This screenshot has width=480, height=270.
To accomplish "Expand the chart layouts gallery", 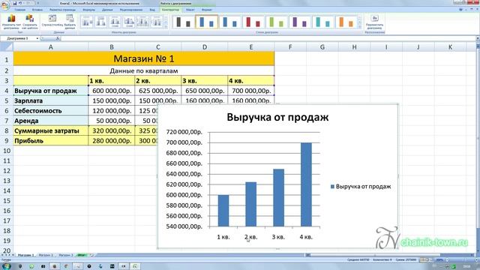I will point(166,27).
